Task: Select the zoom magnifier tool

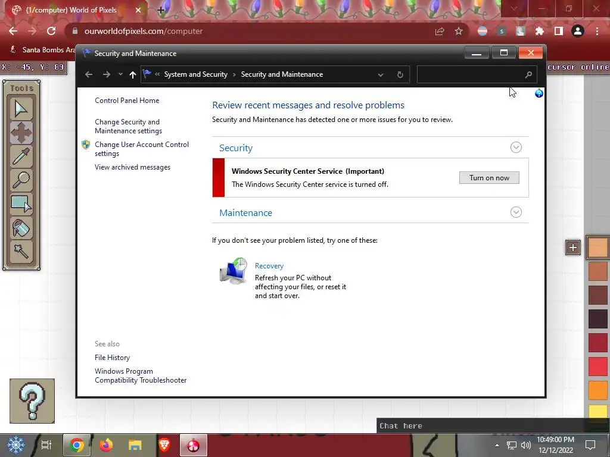Action: (21, 180)
